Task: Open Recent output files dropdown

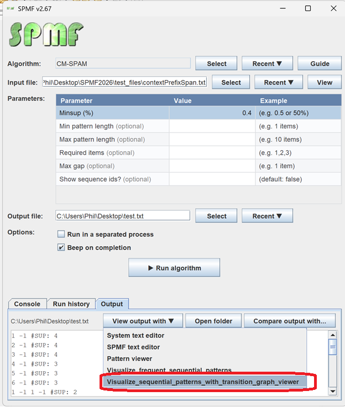Action: (267, 216)
